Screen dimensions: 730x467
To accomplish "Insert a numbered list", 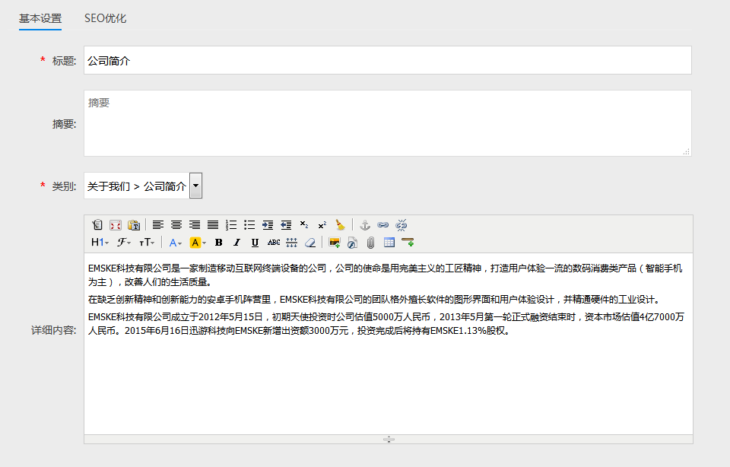I will [x=231, y=225].
